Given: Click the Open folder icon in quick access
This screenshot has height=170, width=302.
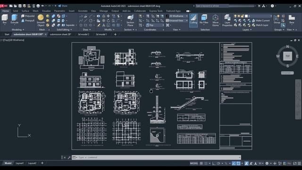Looking at the screenshot, I should (15, 6).
